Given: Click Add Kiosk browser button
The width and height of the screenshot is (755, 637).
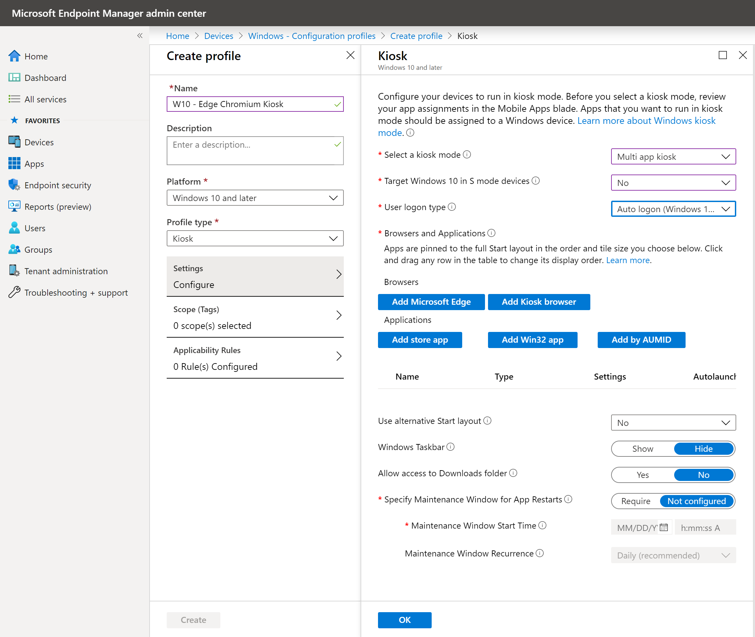Looking at the screenshot, I should pos(539,301).
